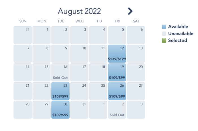Click the August 2022 month title
Screen dimensions: 198x131
79,11
